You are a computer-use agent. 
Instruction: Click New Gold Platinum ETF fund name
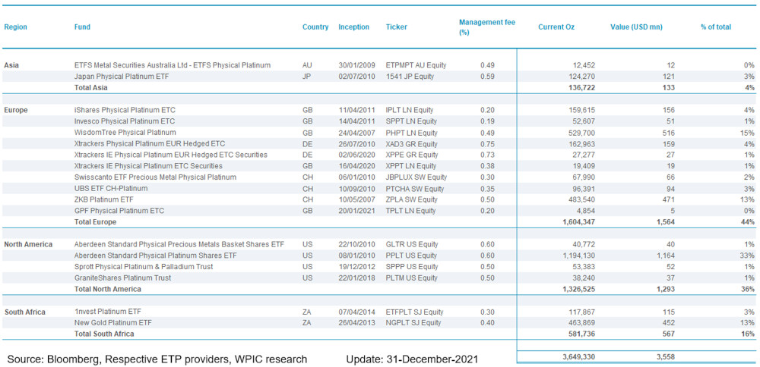112,322
